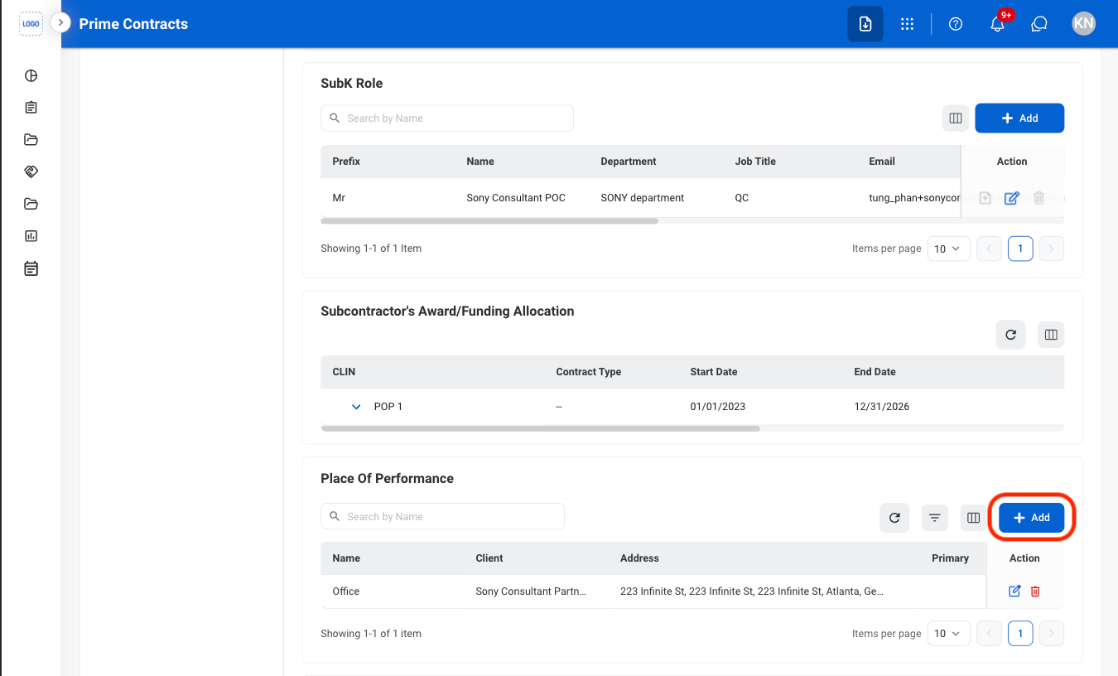This screenshot has height=676, width=1118.
Task: Click the SubK Role table horizontal scrollbar
Action: [489, 221]
